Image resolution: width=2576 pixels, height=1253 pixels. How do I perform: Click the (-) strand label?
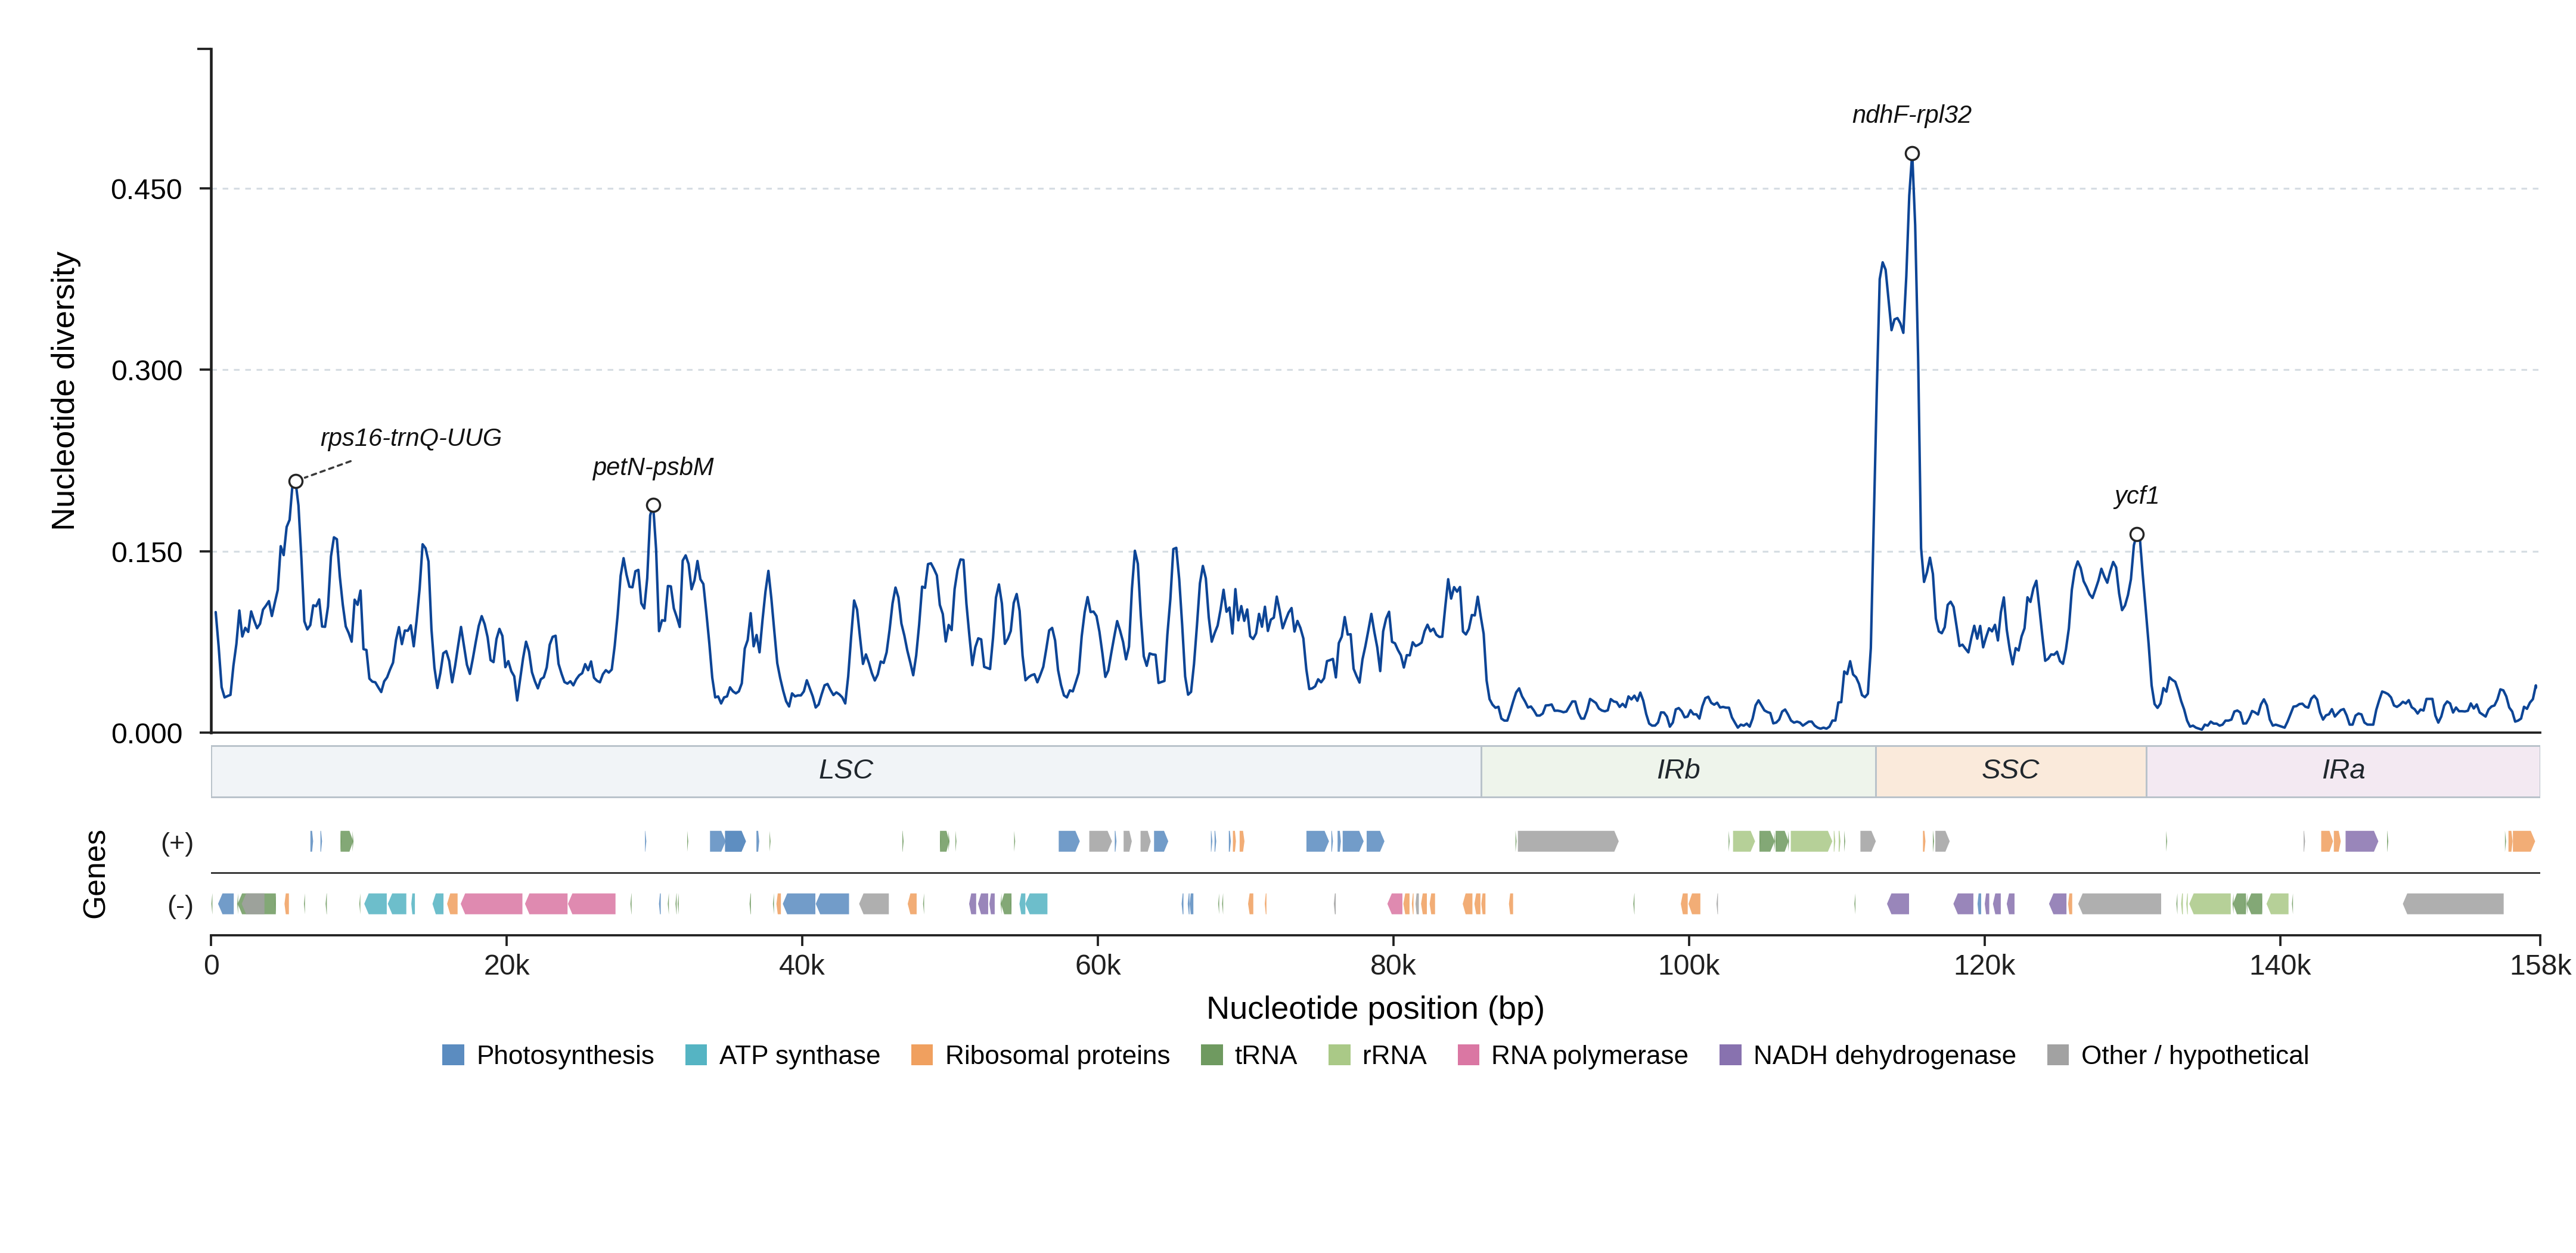click(x=180, y=906)
